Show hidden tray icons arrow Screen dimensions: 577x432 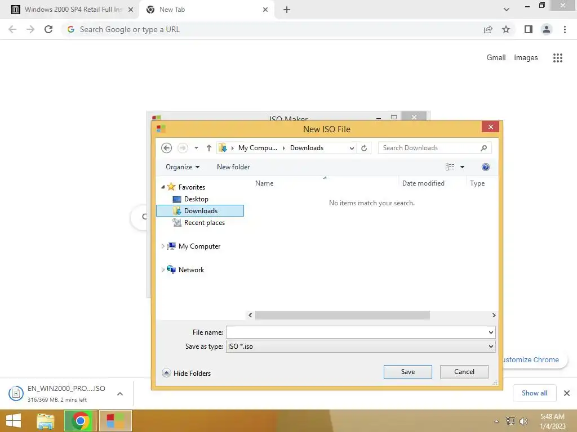click(497, 421)
